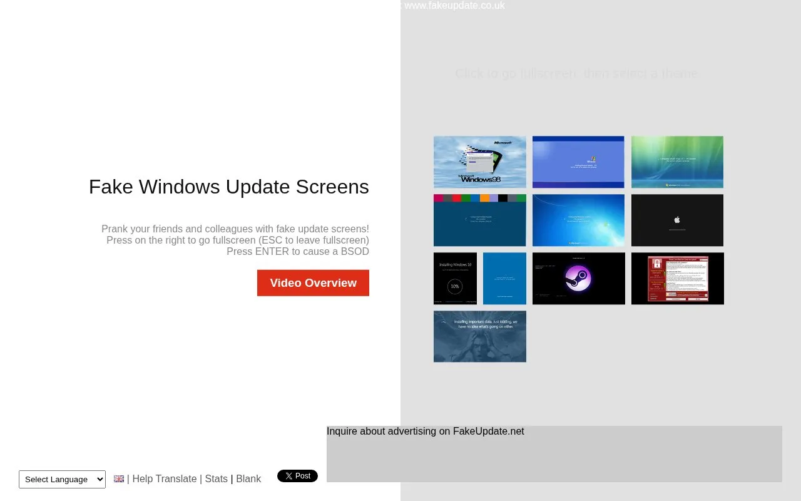Pick the 'Just kidding' installing data theme
The width and height of the screenshot is (801, 501).
pyautogui.click(x=480, y=336)
